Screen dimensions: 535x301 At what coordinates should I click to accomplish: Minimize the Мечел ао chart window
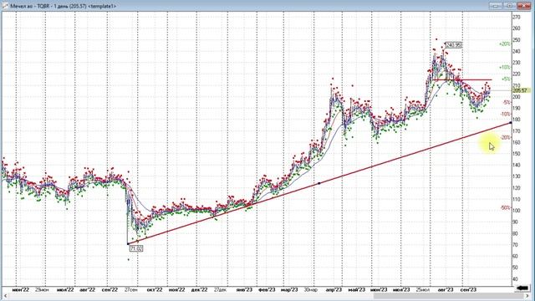click(x=495, y=6)
